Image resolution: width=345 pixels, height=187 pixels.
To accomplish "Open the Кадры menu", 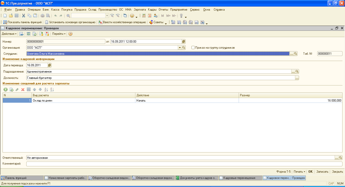I will 152,10.
